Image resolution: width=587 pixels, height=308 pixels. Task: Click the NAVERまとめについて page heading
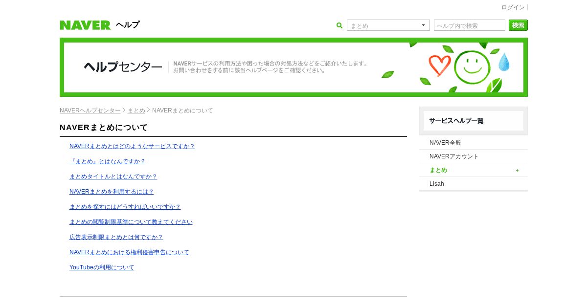click(104, 128)
